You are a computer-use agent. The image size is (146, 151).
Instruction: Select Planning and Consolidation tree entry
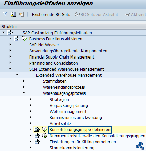54,63
